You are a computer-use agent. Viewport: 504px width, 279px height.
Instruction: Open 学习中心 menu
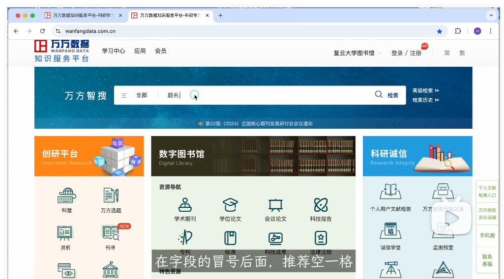pos(114,51)
